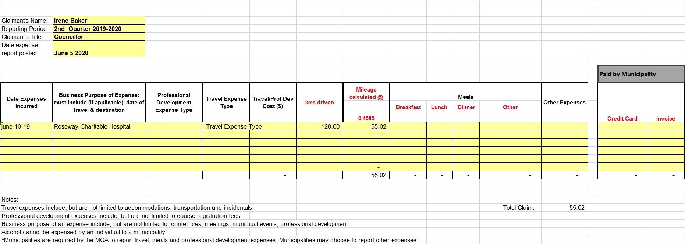685x244 pixels.
Task: Click the '55.02' mileage total cell
Action: [x=366, y=175]
